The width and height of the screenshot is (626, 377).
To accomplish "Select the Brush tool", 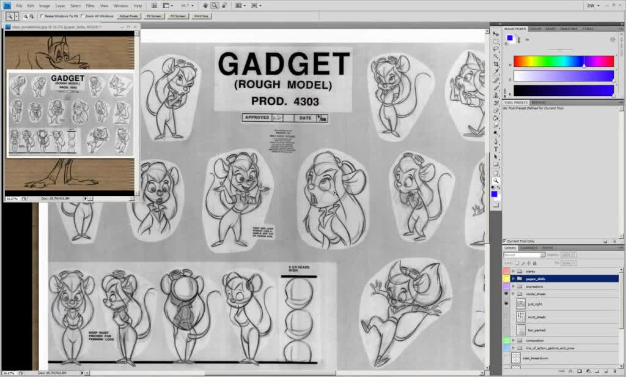I will [495, 88].
